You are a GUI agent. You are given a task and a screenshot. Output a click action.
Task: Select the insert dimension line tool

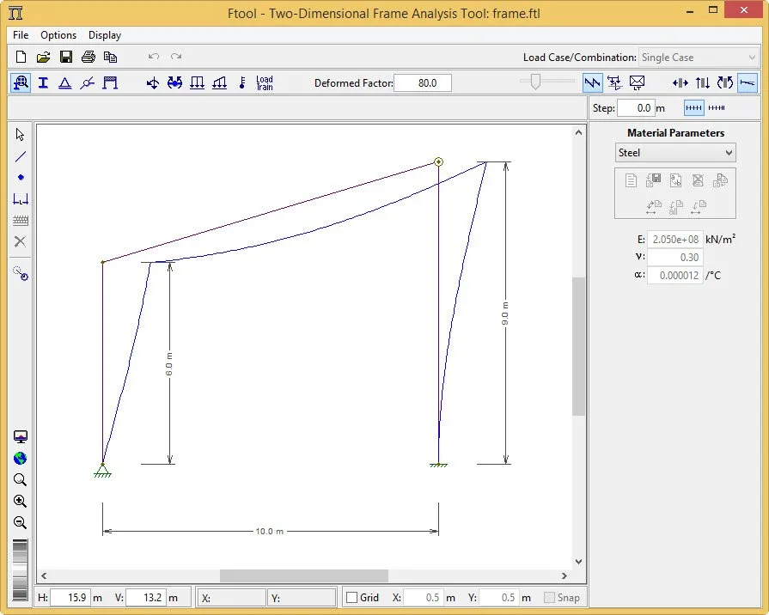pos(20,199)
